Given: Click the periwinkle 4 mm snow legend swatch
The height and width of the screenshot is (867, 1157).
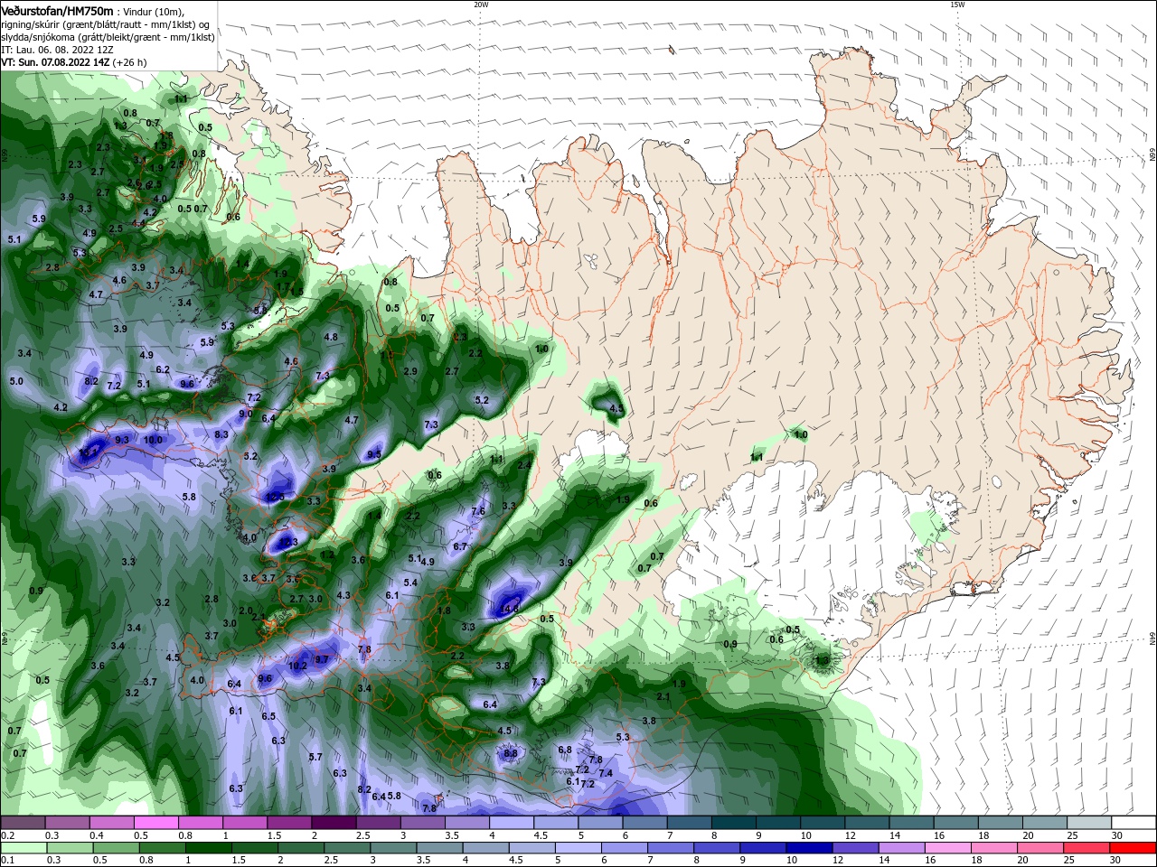Looking at the screenshot, I should 512,823.
